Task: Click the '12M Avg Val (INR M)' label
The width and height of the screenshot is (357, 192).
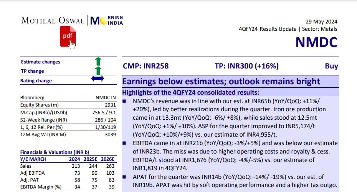Action: click(x=43, y=134)
